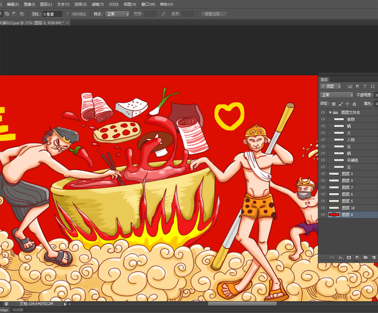The height and width of the screenshot is (313, 378).
Task: Lock transparent pixels using the checkerboard icon
Action: pos(333,104)
